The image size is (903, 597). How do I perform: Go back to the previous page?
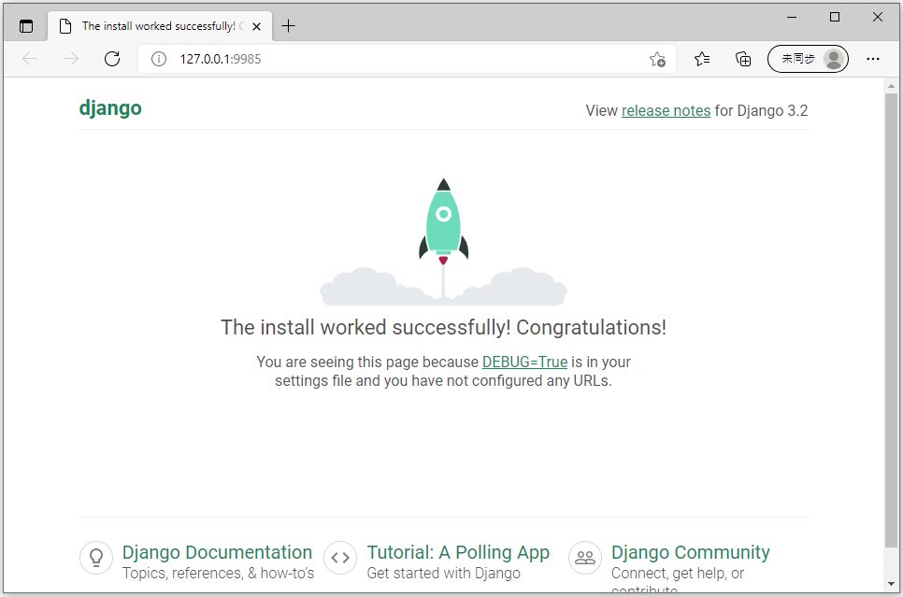point(30,59)
